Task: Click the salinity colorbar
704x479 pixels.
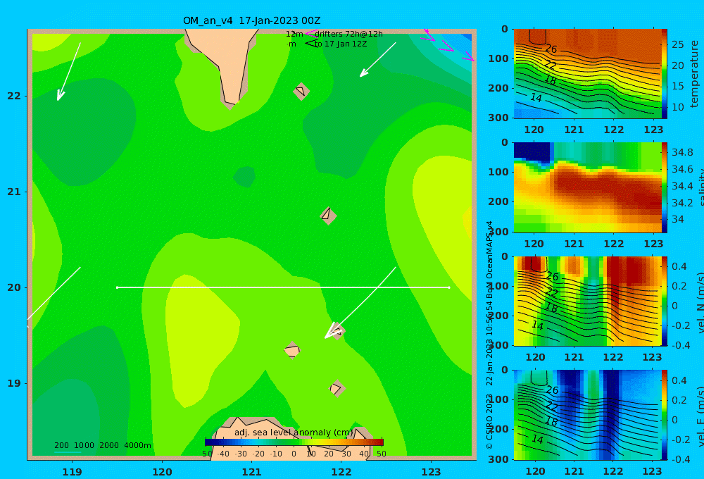Action: coord(665,187)
